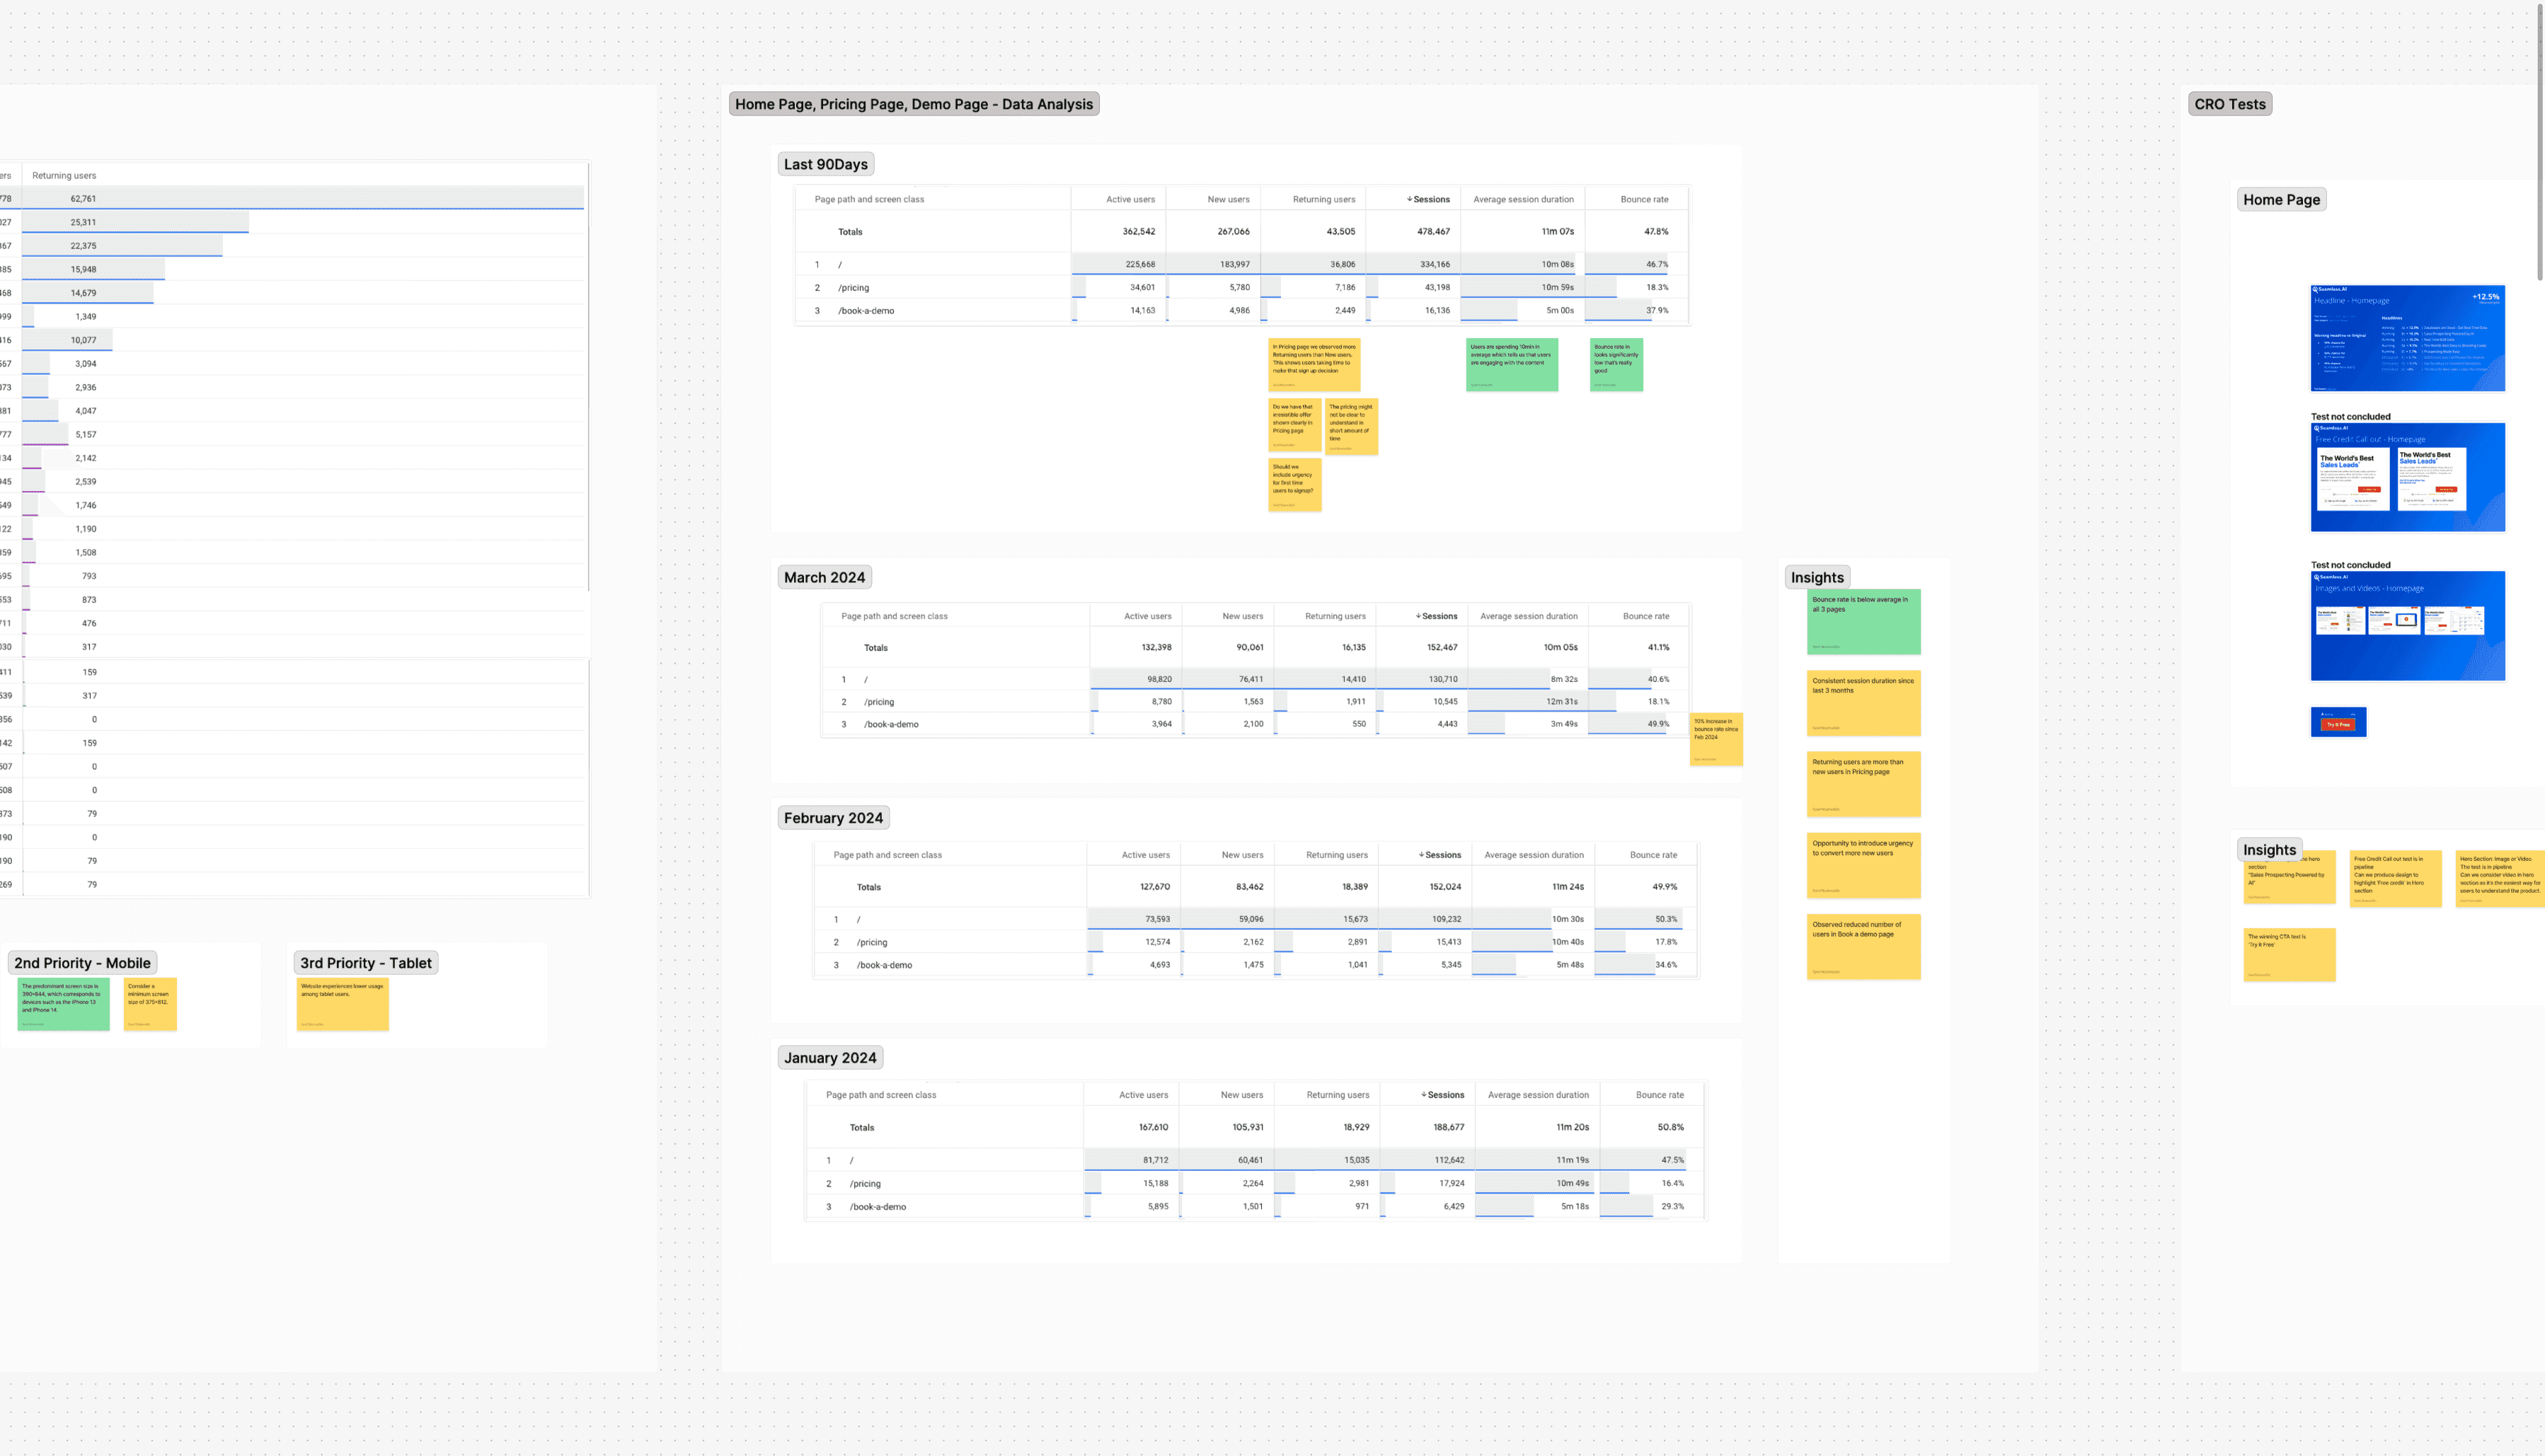Click the Home Page label under CRO Tests

2281,200
